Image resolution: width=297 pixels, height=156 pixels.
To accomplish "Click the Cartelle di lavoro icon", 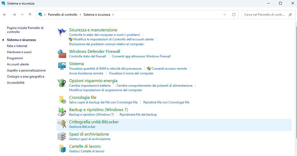I will (x=62, y=149).
